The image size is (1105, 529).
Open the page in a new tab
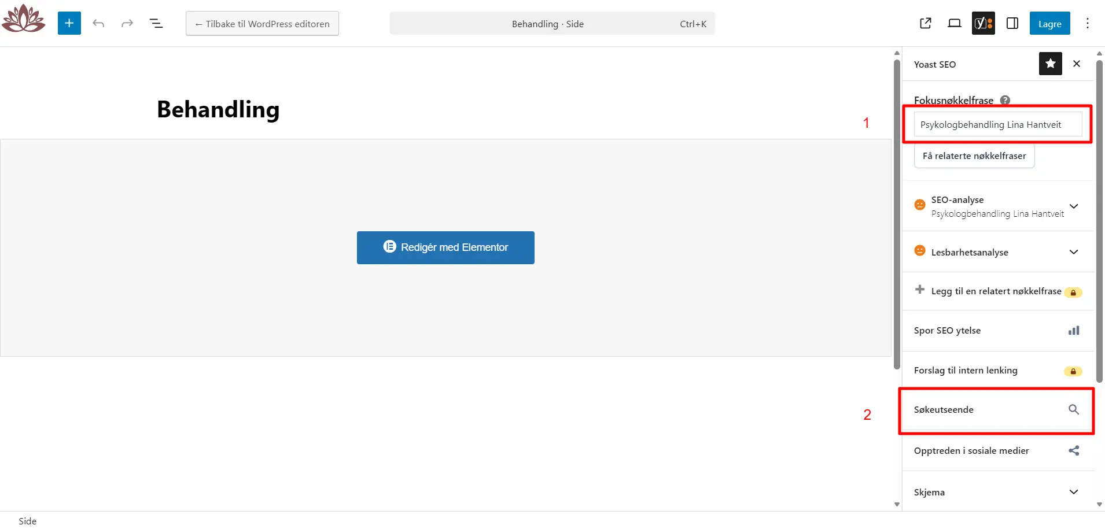pos(926,23)
